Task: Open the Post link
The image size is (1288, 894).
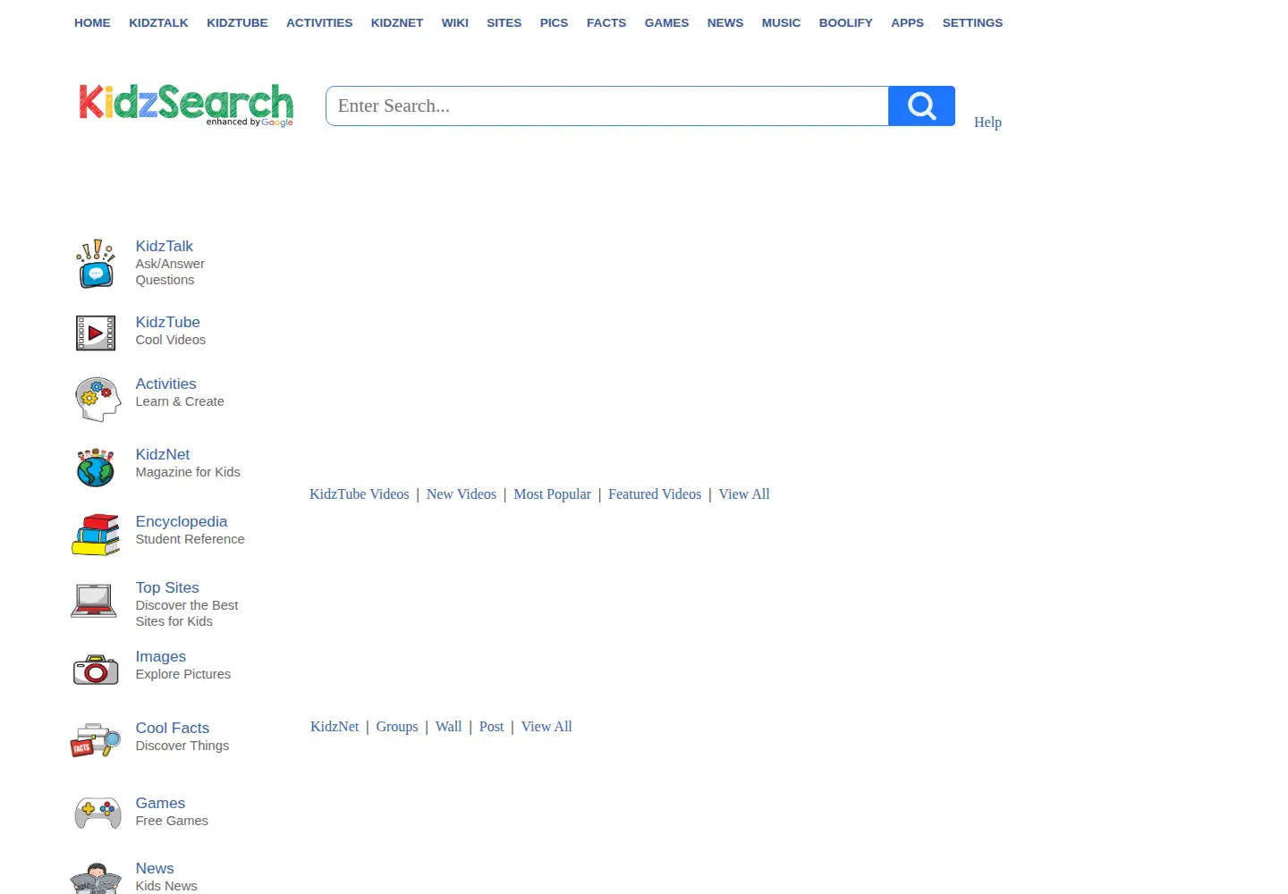Action: coord(491,727)
